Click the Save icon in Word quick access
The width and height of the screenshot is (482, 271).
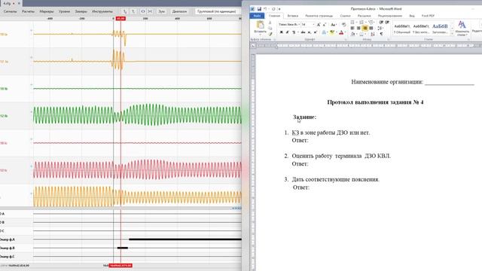click(259, 9)
